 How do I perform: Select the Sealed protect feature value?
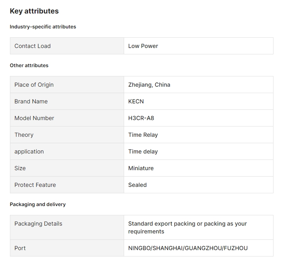(137, 185)
